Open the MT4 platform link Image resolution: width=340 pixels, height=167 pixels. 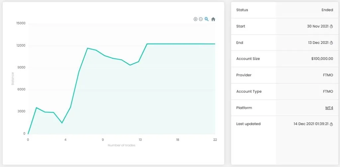pyautogui.click(x=329, y=108)
